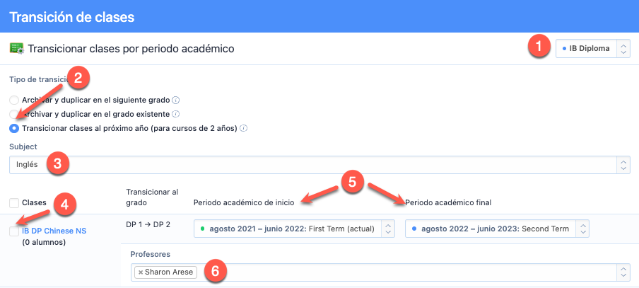Open the IB DP Chinese NS class link
The height and width of the screenshot is (288, 639).
(54, 231)
